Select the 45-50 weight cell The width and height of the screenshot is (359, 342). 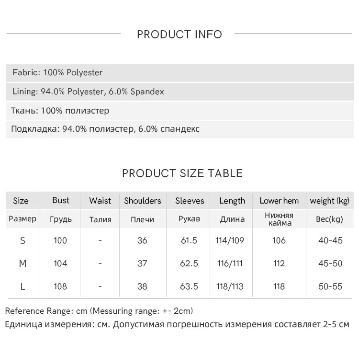pyautogui.click(x=330, y=263)
